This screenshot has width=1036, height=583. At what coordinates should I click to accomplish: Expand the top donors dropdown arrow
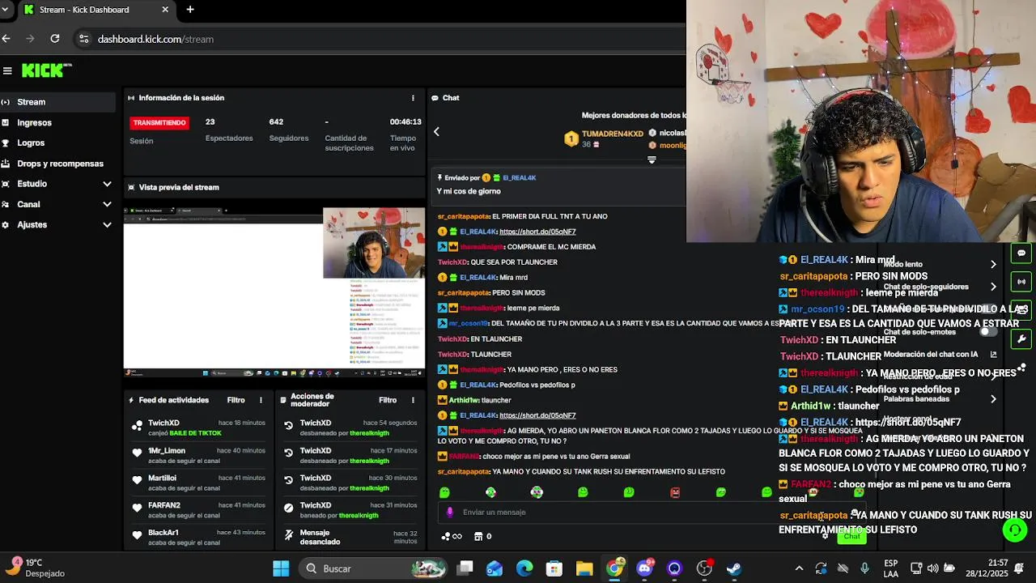(652, 160)
